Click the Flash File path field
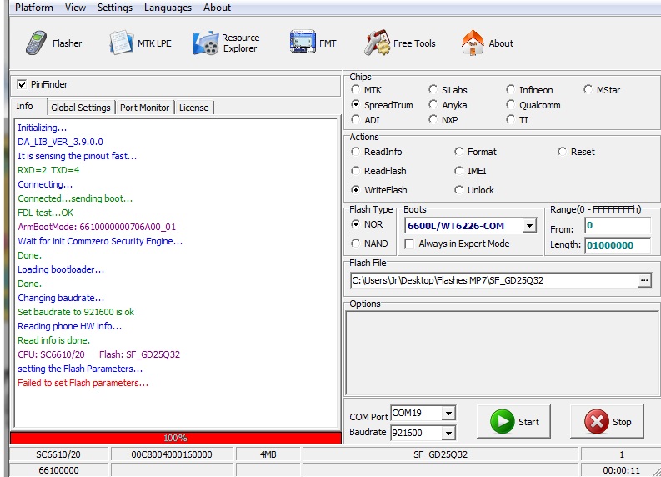 pyautogui.click(x=493, y=280)
